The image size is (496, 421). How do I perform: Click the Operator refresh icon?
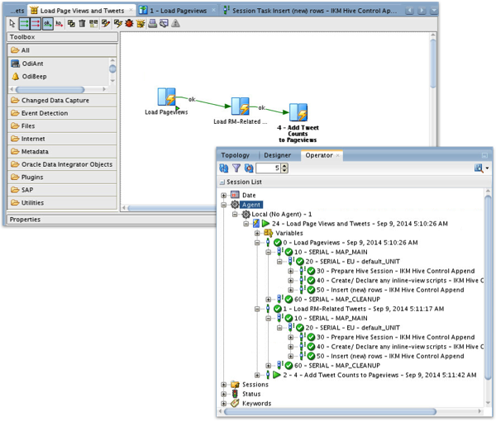[224, 168]
